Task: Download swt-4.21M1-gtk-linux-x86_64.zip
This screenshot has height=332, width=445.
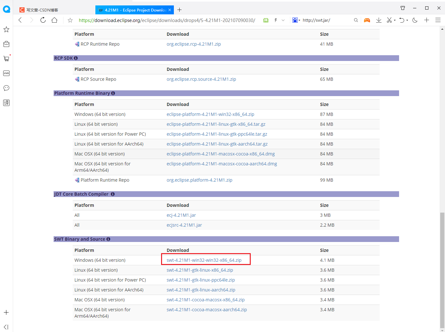Action: 200,270
